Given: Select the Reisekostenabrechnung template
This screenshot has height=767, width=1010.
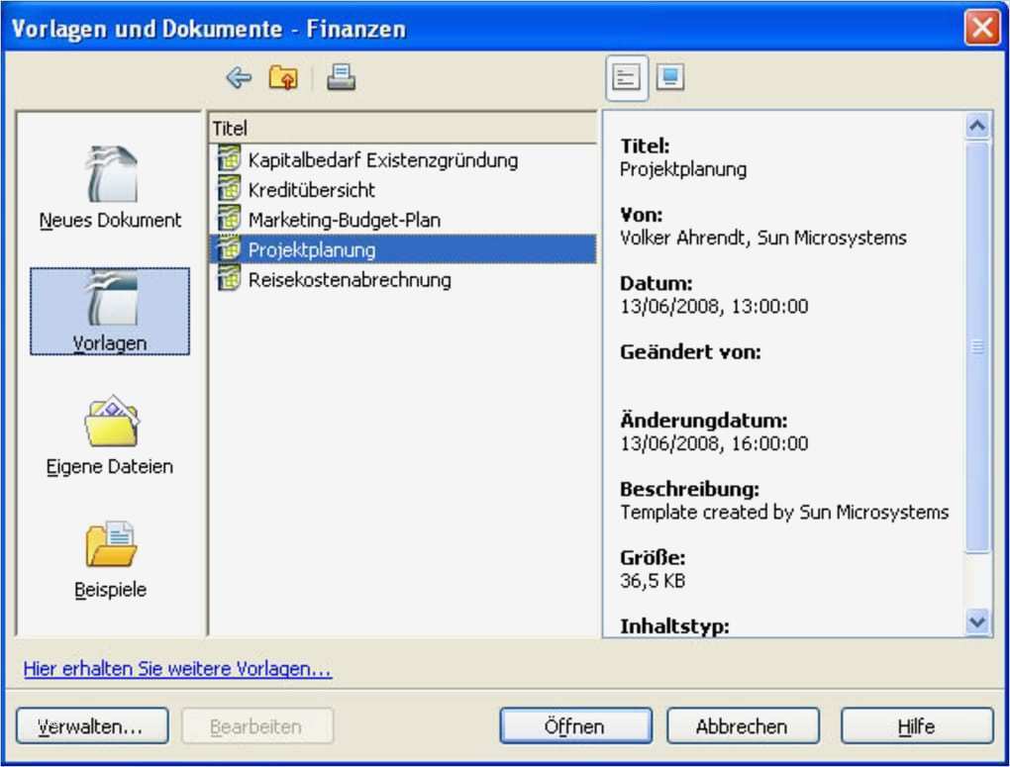Looking at the screenshot, I should [x=350, y=279].
